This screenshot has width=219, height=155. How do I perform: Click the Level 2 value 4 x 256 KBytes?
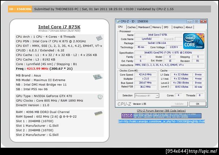tap(181, 83)
